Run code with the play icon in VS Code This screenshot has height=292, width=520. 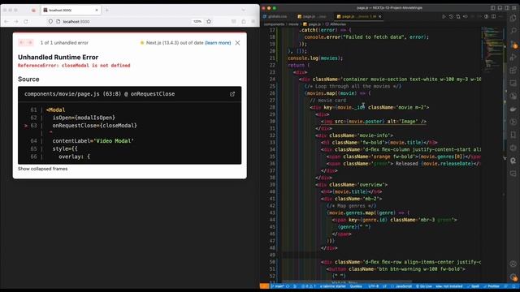click(x=444, y=16)
